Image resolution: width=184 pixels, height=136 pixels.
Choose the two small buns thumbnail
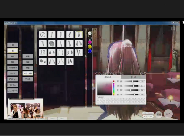[43, 61]
